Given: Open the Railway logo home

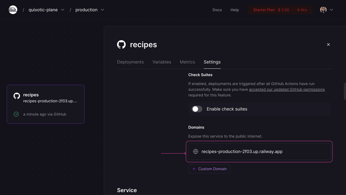Looking at the screenshot, I should 13,10.
